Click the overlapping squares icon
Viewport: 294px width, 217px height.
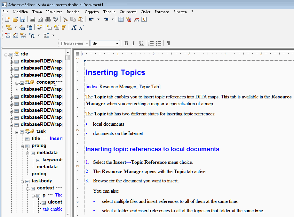[x=30, y=28]
